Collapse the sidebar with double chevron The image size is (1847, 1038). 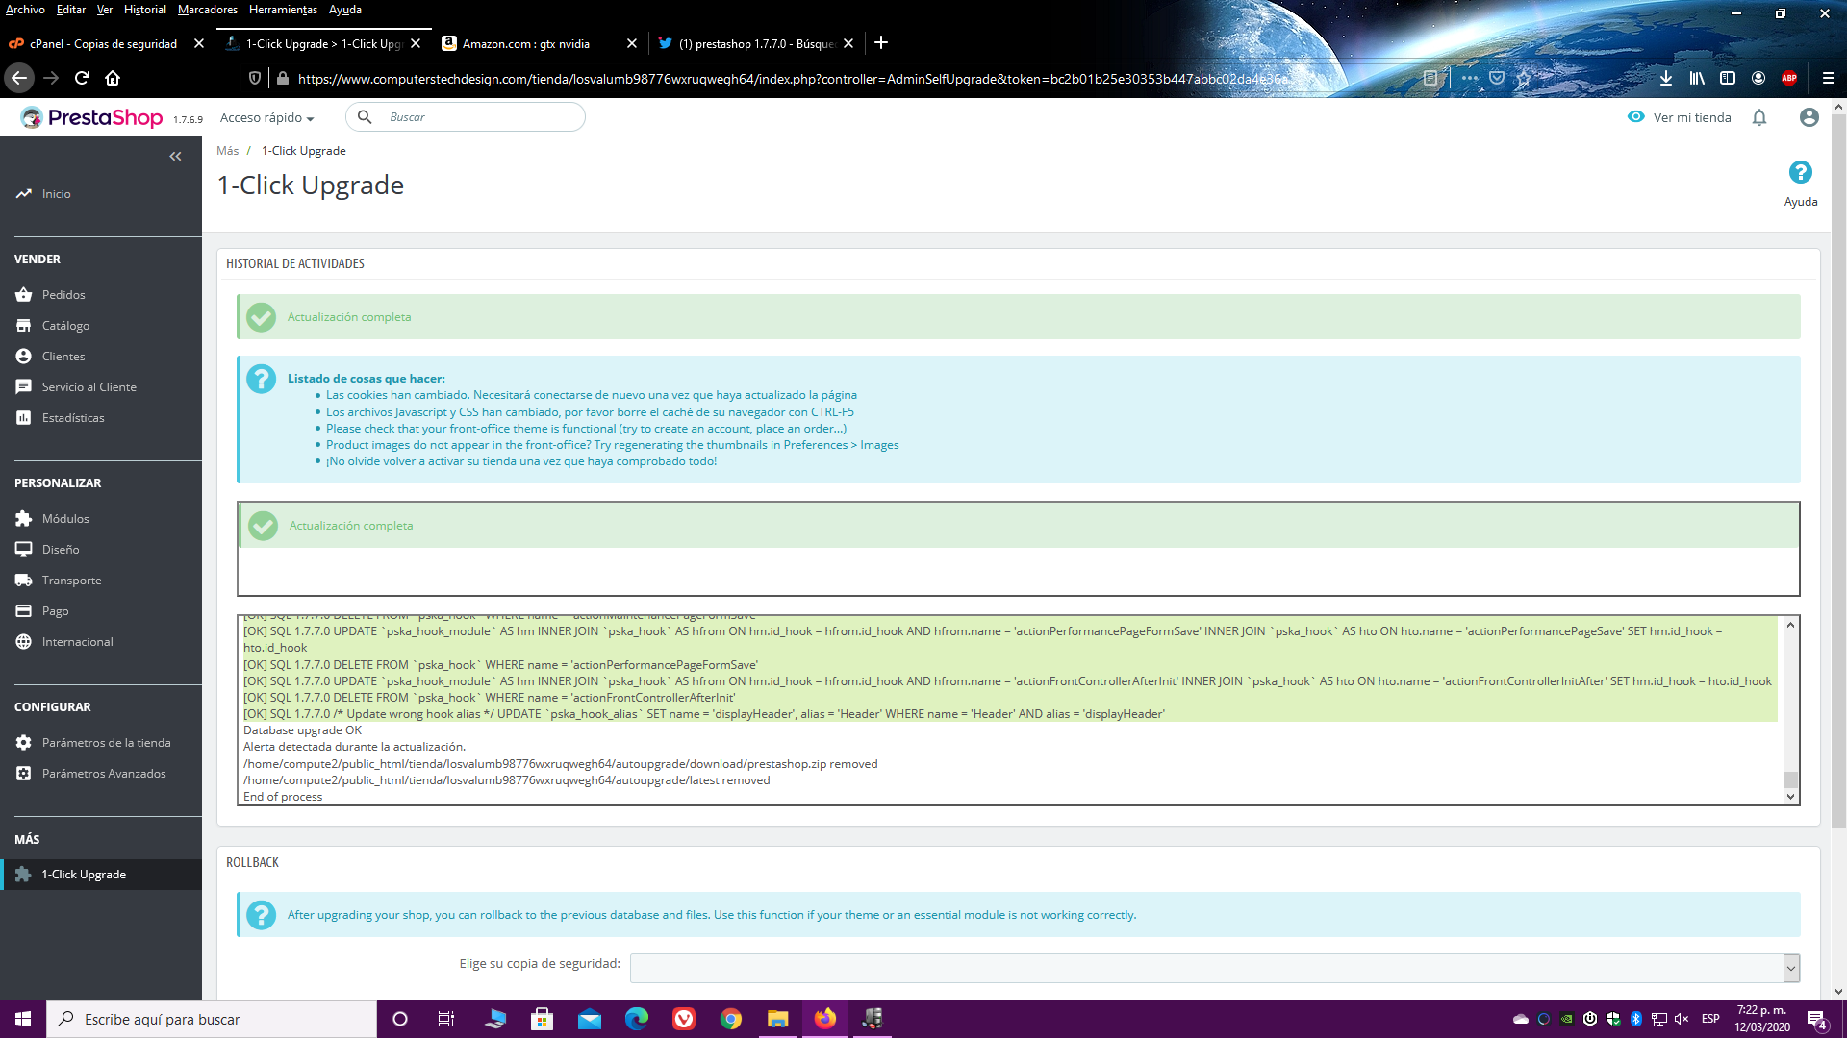[175, 156]
